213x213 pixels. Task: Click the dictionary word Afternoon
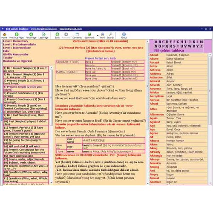tap(157, 115)
